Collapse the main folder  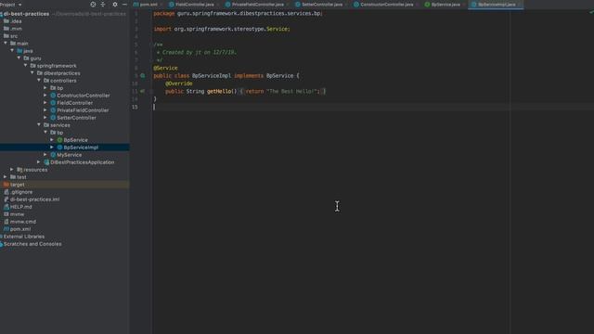pyautogui.click(x=6, y=44)
